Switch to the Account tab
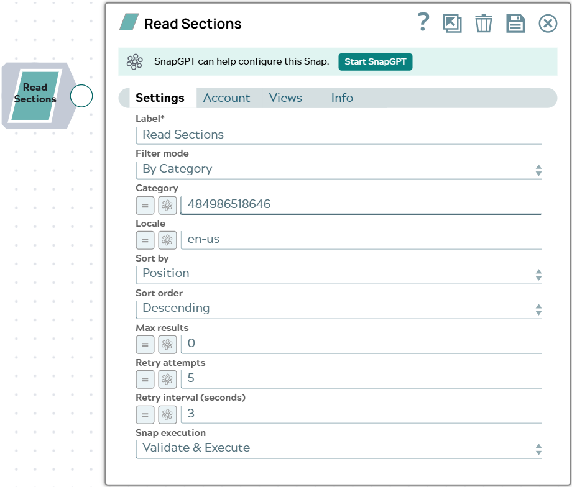 (226, 98)
